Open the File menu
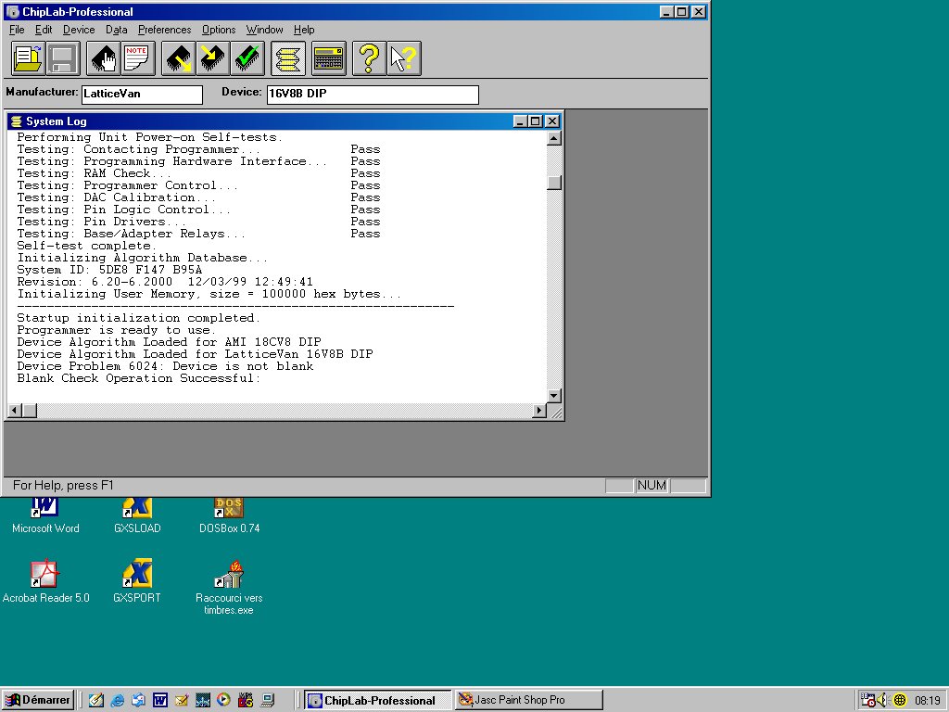Viewport: 949px width, 712px height. 17,30
